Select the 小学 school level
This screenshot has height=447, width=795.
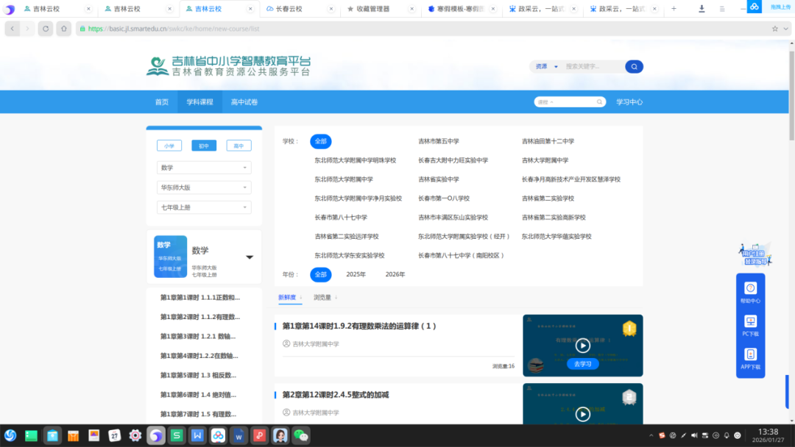[x=169, y=146]
